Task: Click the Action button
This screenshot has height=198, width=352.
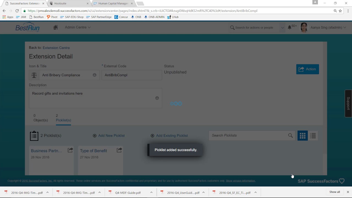Action: 307,69
